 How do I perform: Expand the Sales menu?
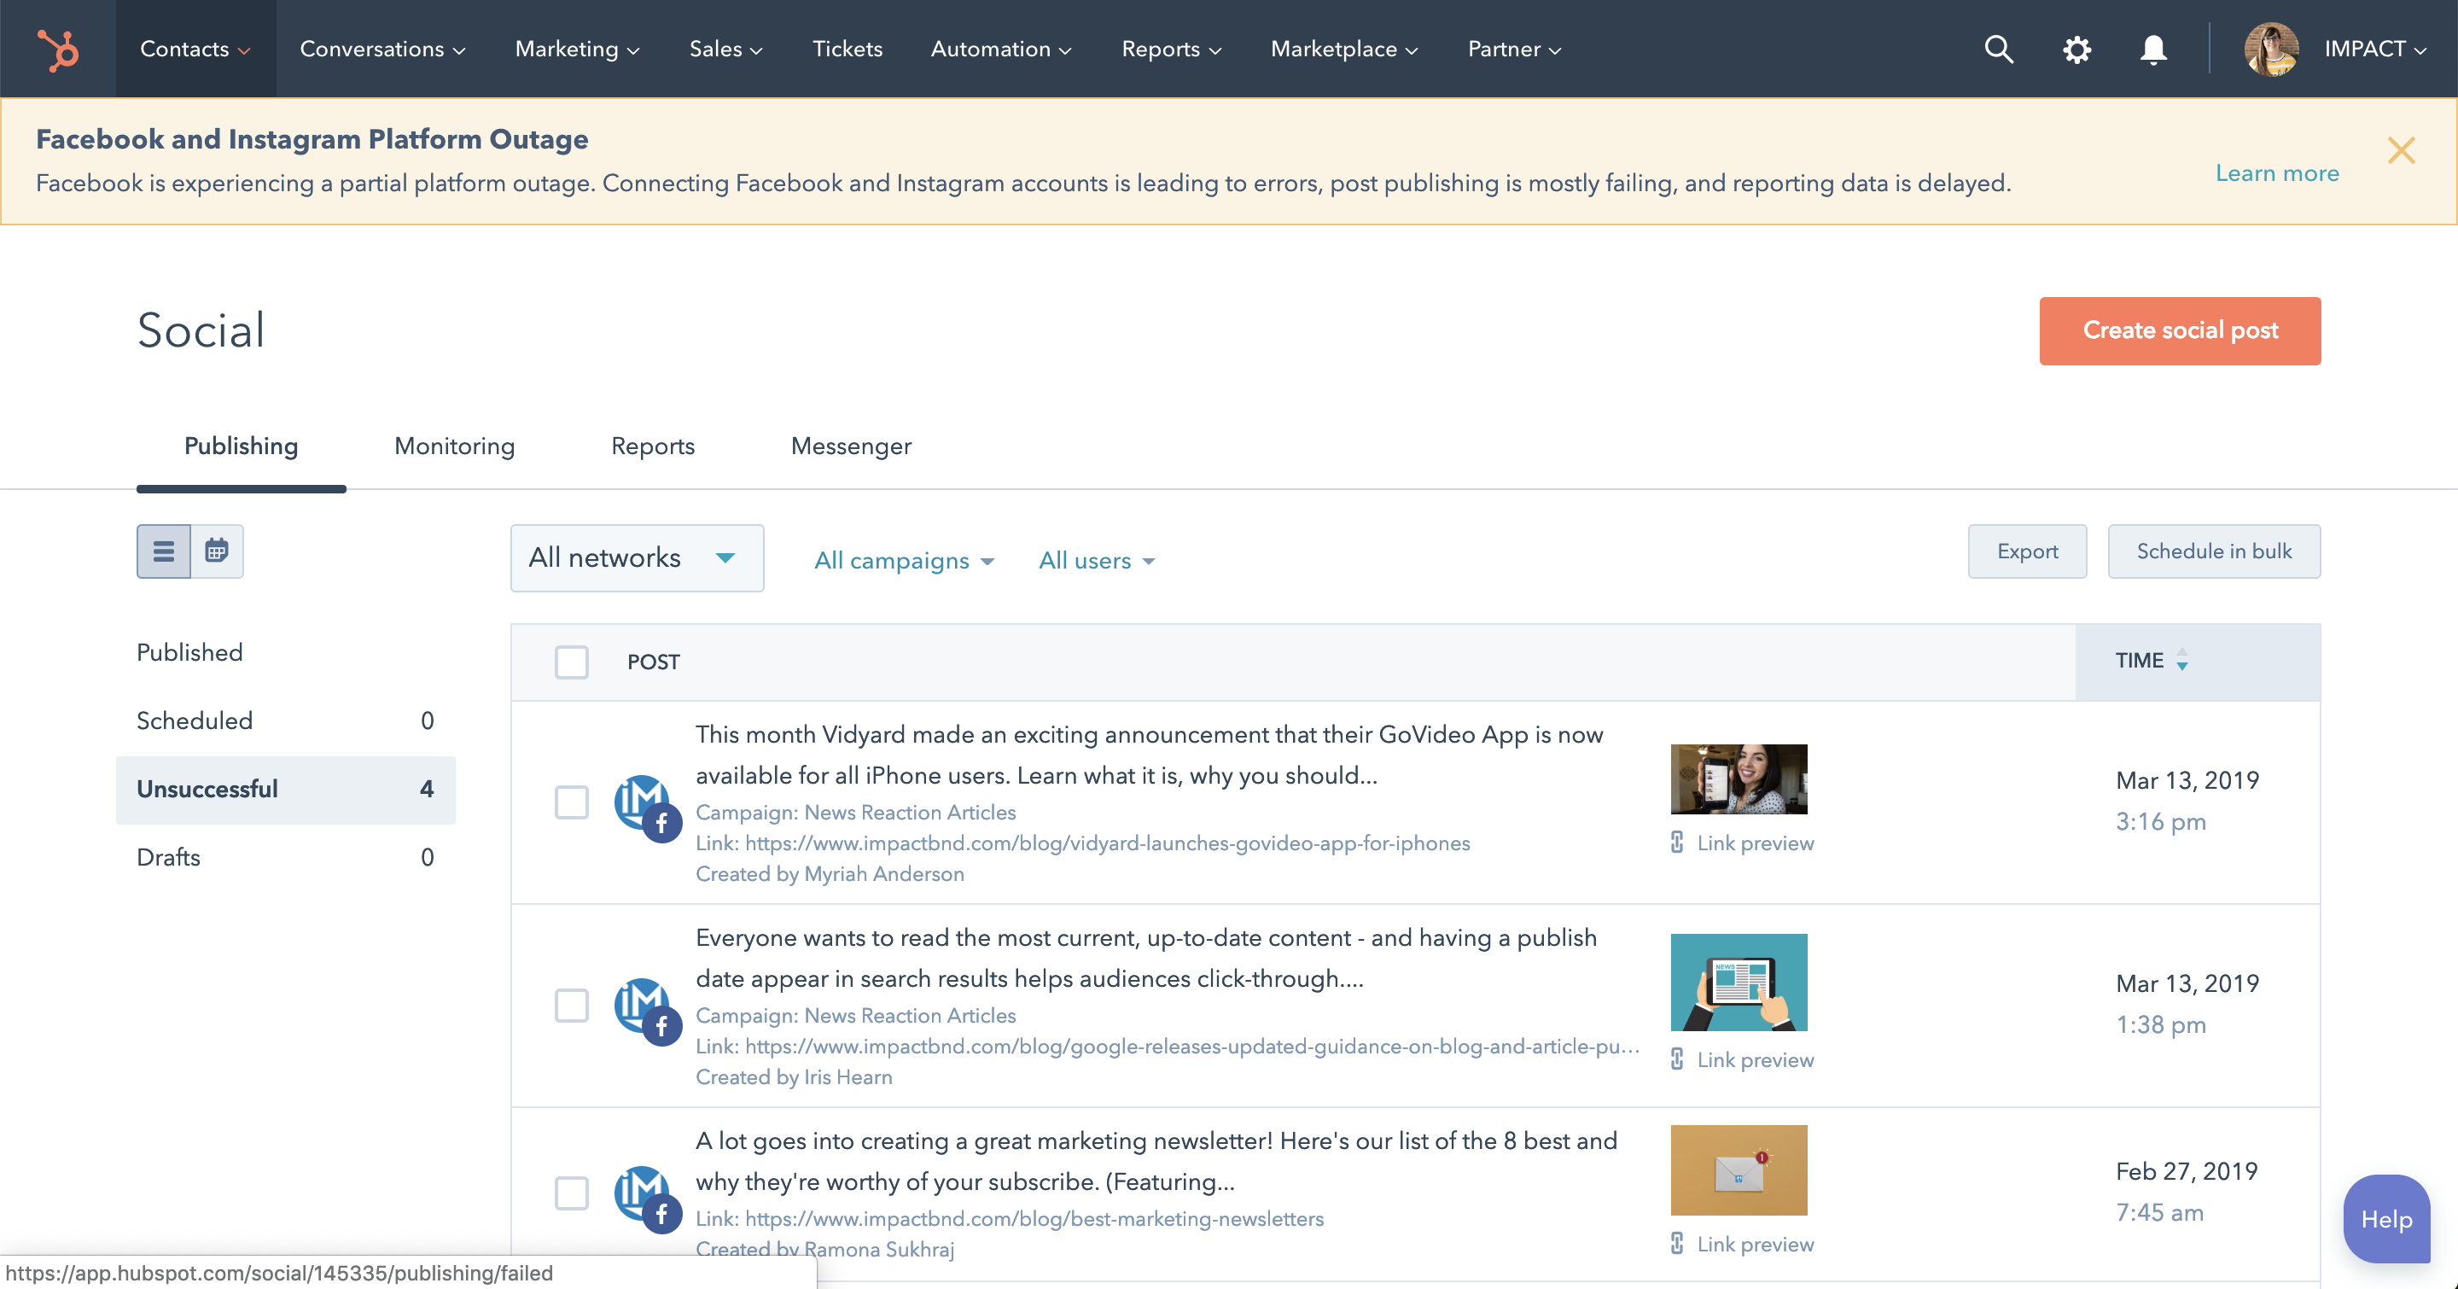[x=725, y=50]
